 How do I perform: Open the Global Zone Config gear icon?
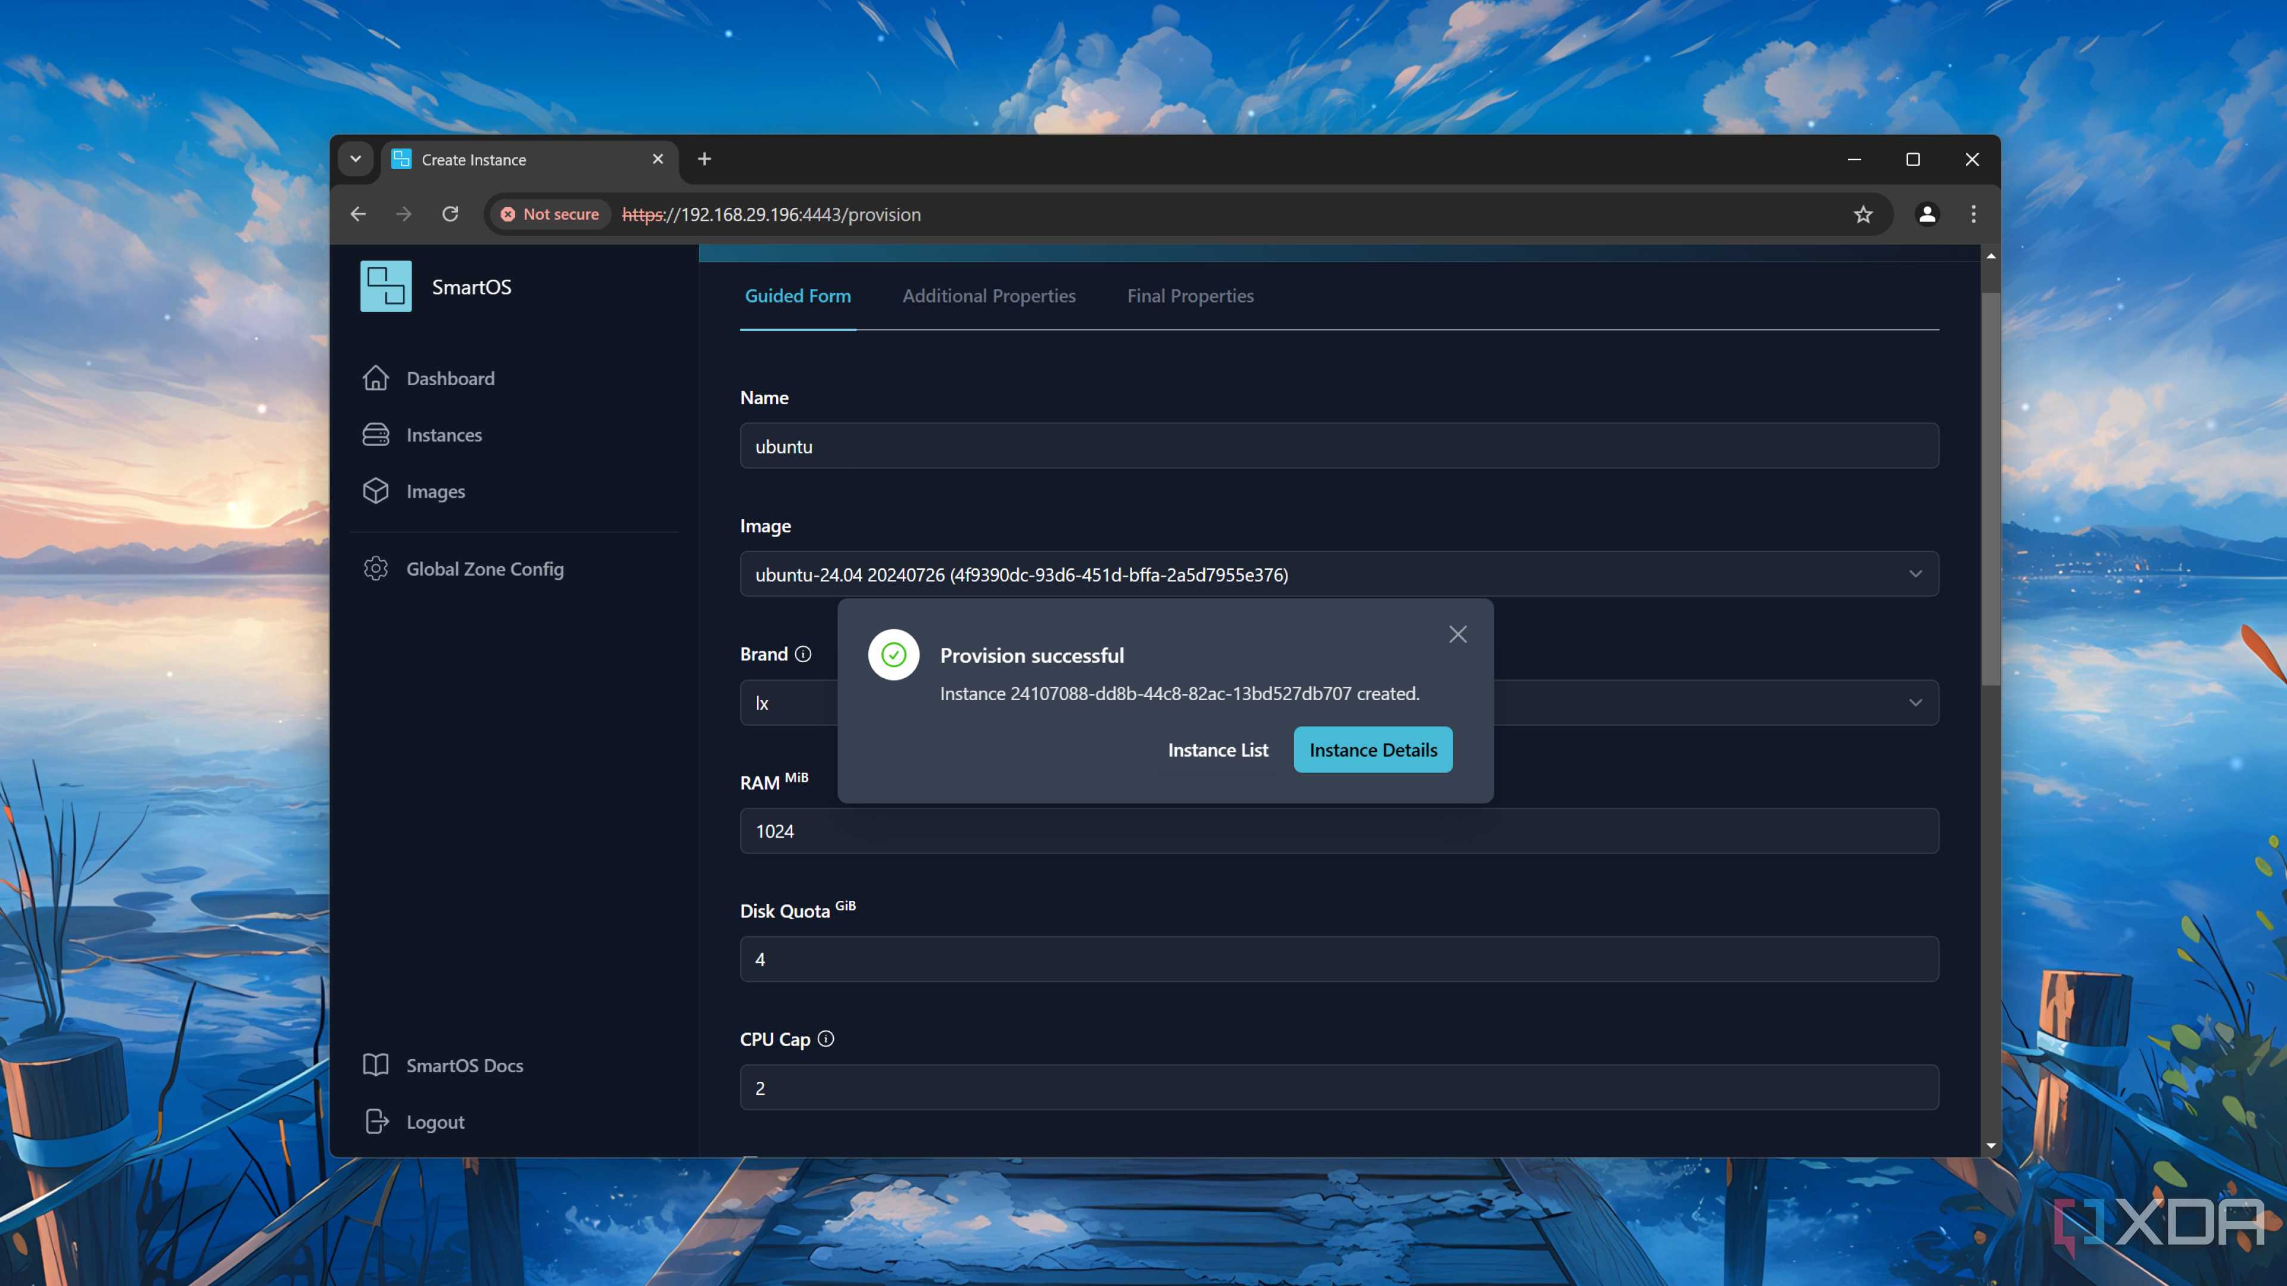point(376,569)
